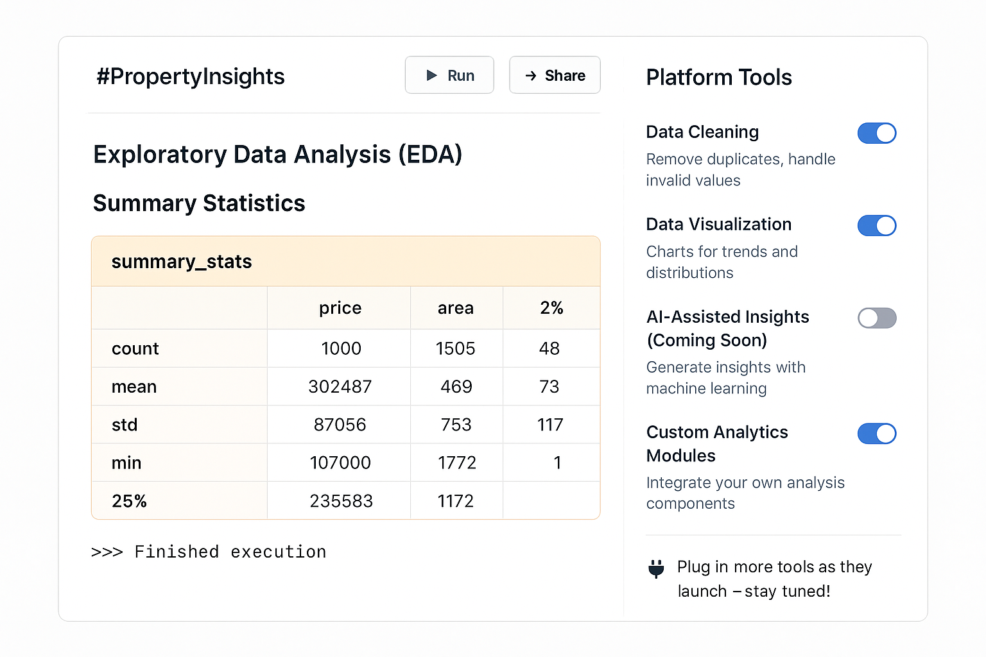986x657 pixels.
Task: Select the Summary Statistics section title
Action: pyautogui.click(x=199, y=203)
